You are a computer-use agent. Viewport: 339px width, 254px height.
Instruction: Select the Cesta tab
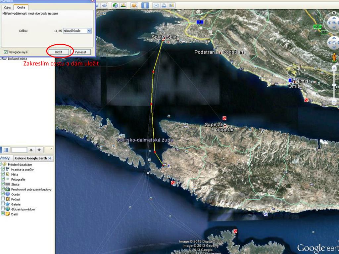point(21,7)
